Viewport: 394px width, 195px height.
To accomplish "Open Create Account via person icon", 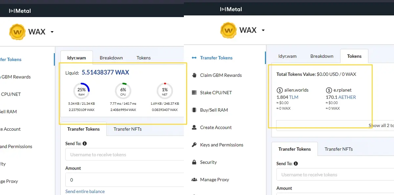I will 194,127.
